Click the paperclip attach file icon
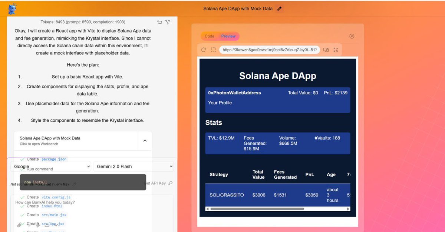The width and height of the screenshot is (445, 232). pyautogui.click(x=20, y=225)
